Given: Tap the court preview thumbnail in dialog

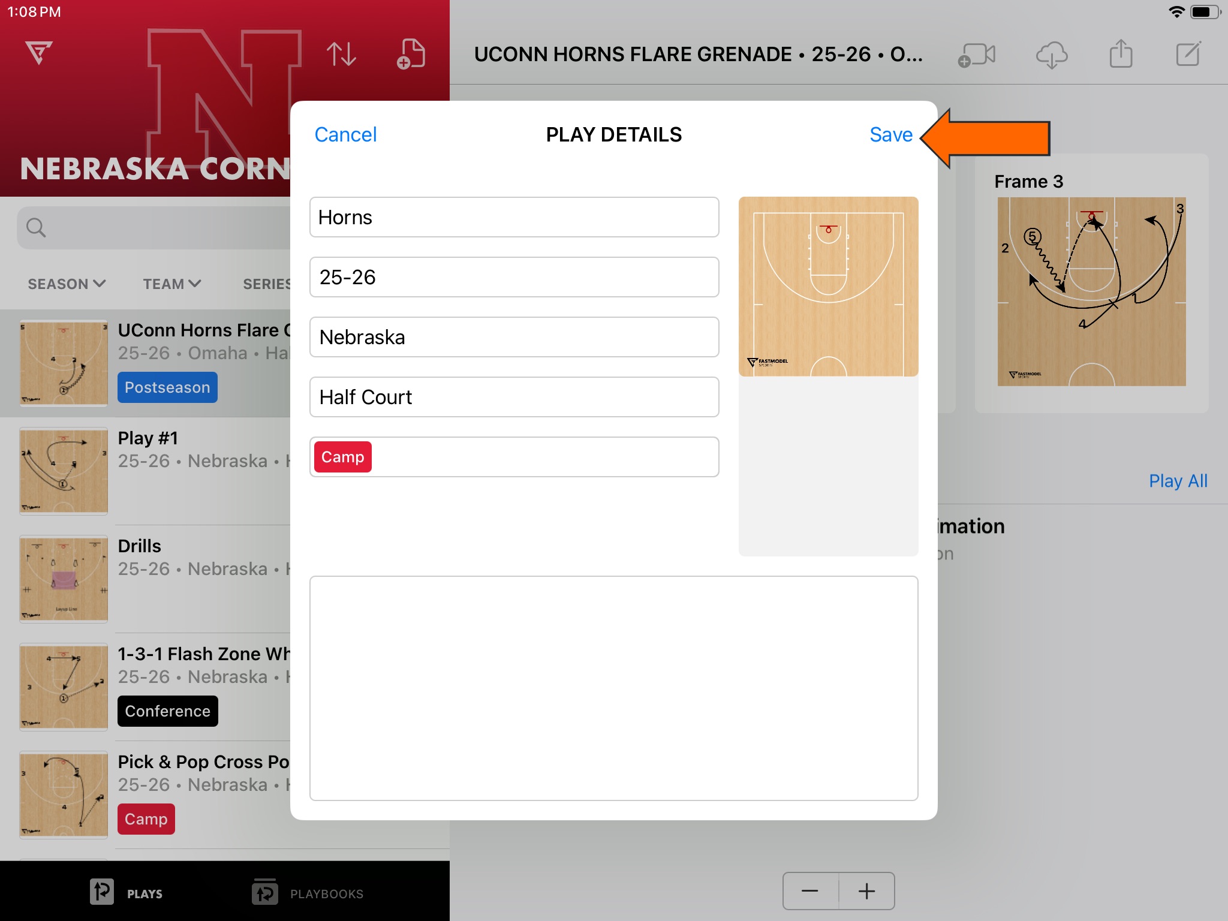Looking at the screenshot, I should tap(829, 287).
